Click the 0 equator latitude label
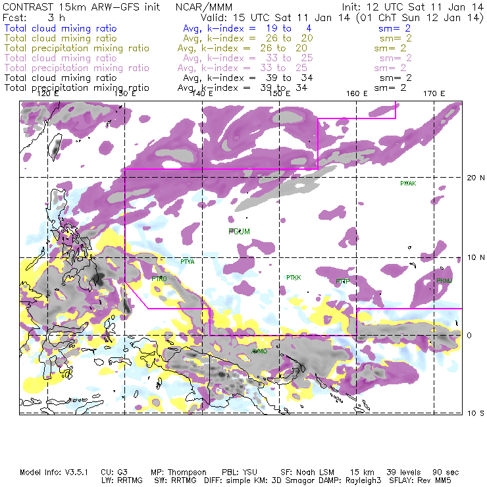The width and height of the screenshot is (487, 487). (469, 336)
